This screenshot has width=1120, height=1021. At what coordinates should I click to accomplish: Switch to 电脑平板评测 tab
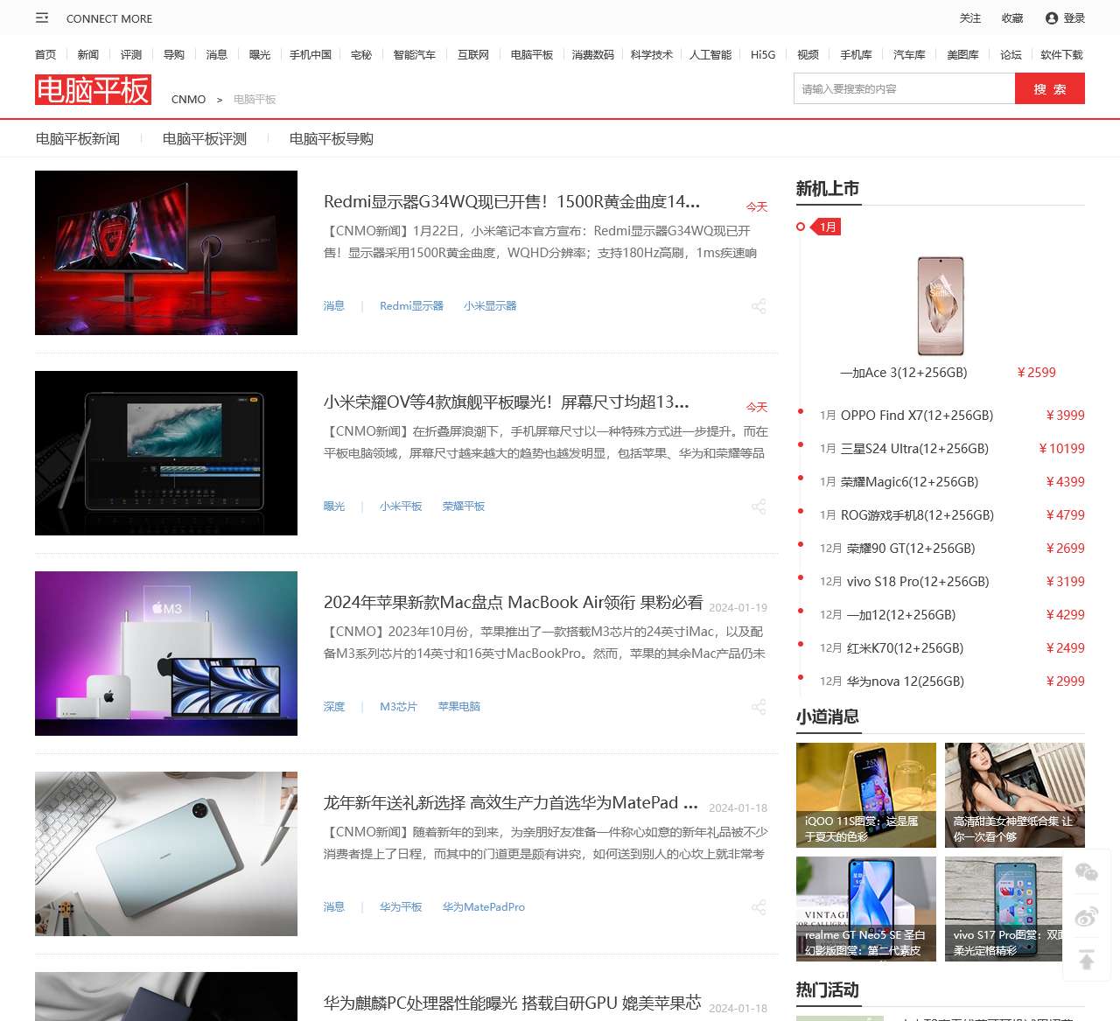click(x=203, y=138)
